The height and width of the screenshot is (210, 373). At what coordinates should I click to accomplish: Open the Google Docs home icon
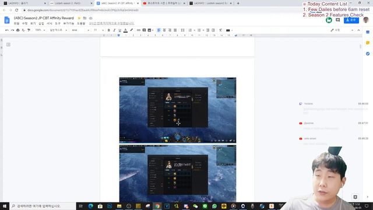tap(7, 20)
